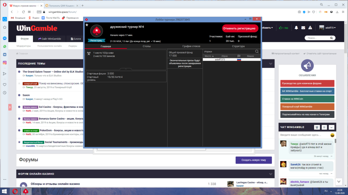Show the chat users list icon

[x=317, y=127]
